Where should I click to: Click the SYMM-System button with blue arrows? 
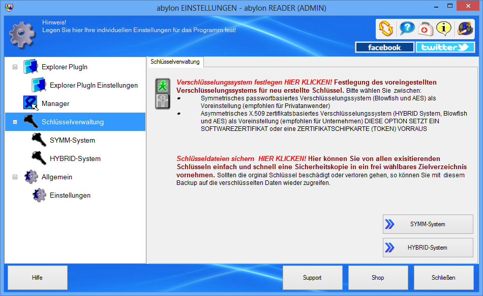pyautogui.click(x=428, y=224)
